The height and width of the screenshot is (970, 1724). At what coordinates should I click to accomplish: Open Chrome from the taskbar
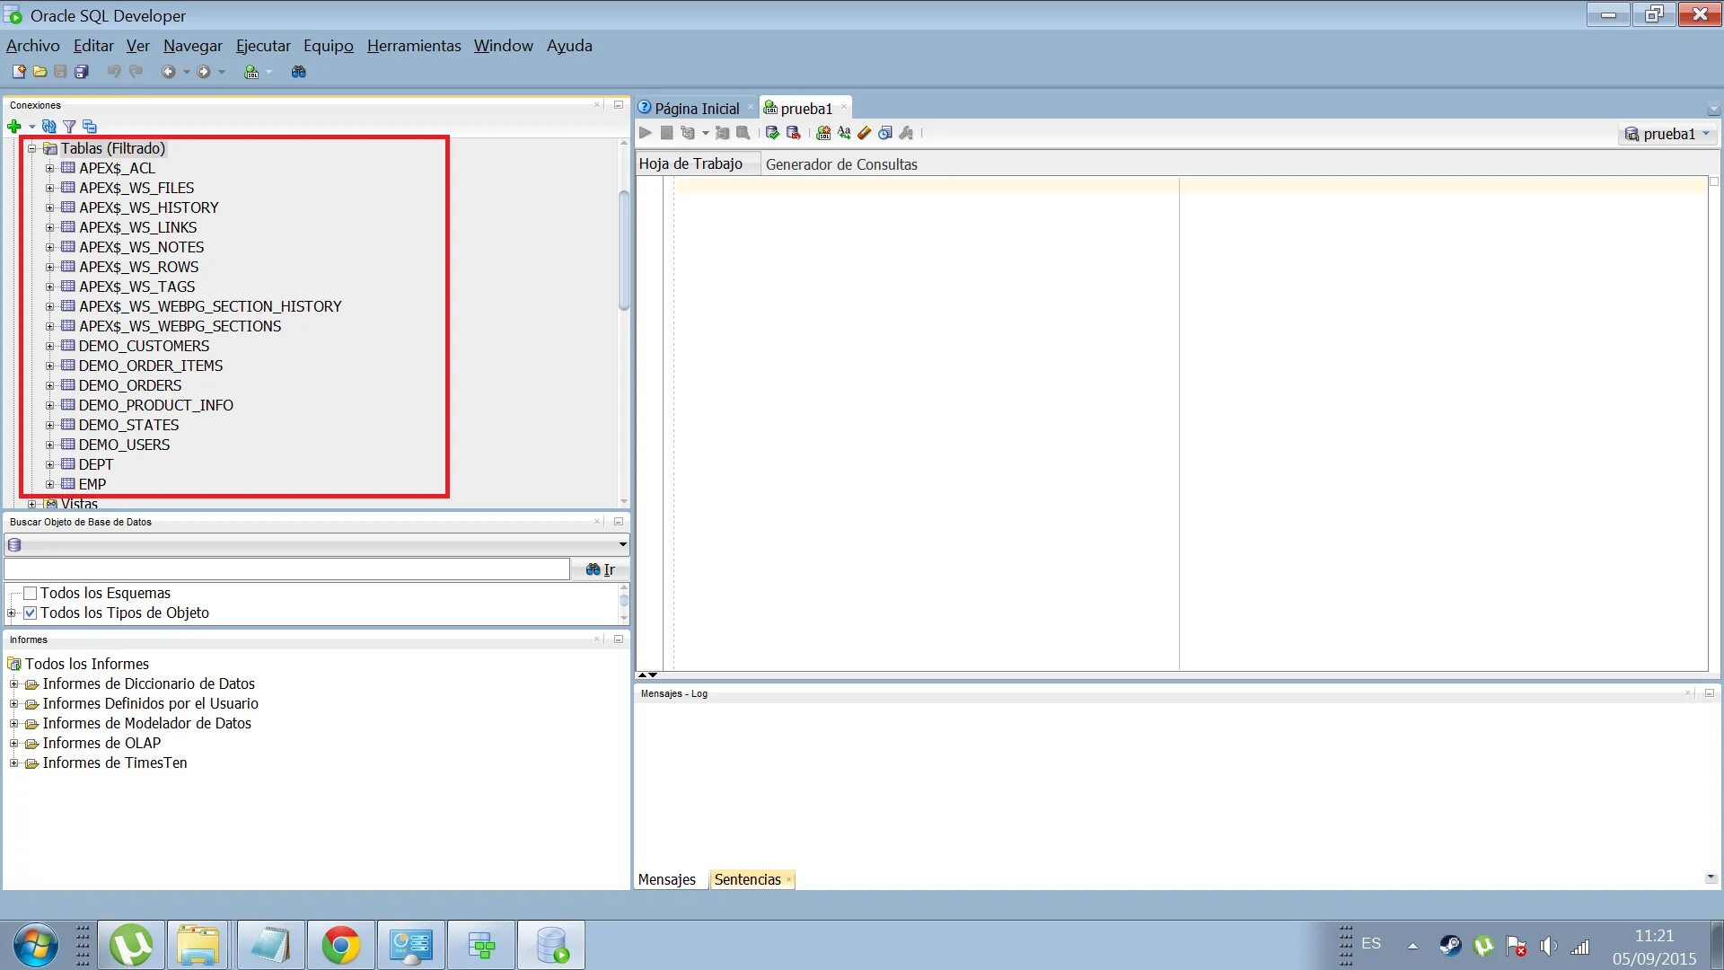(341, 945)
